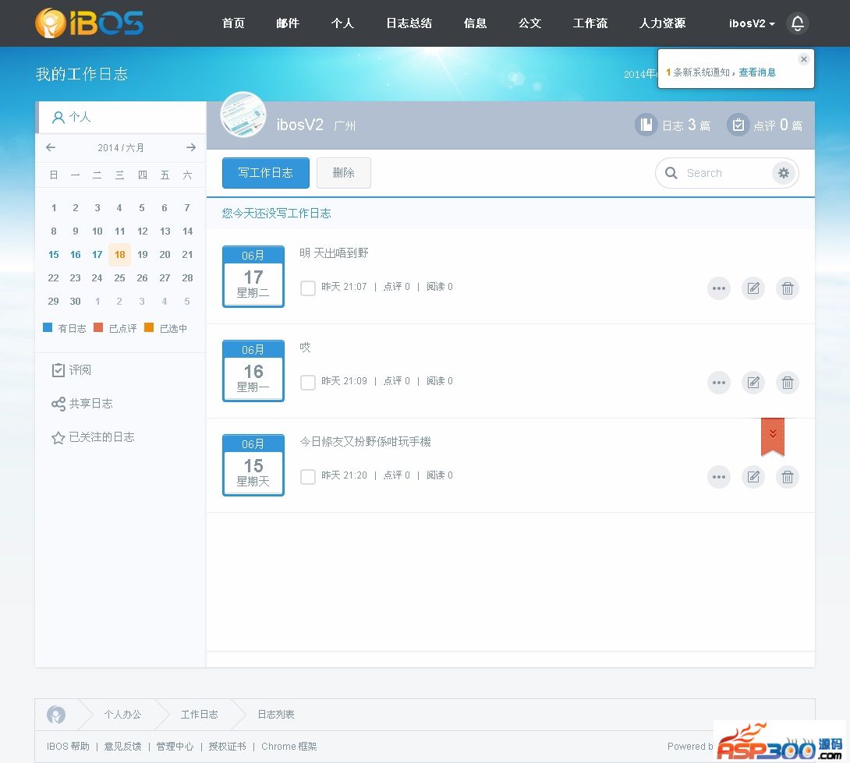The width and height of the screenshot is (850, 763).
Task: Select June 25 in the calendar
Action: pyautogui.click(x=120, y=277)
